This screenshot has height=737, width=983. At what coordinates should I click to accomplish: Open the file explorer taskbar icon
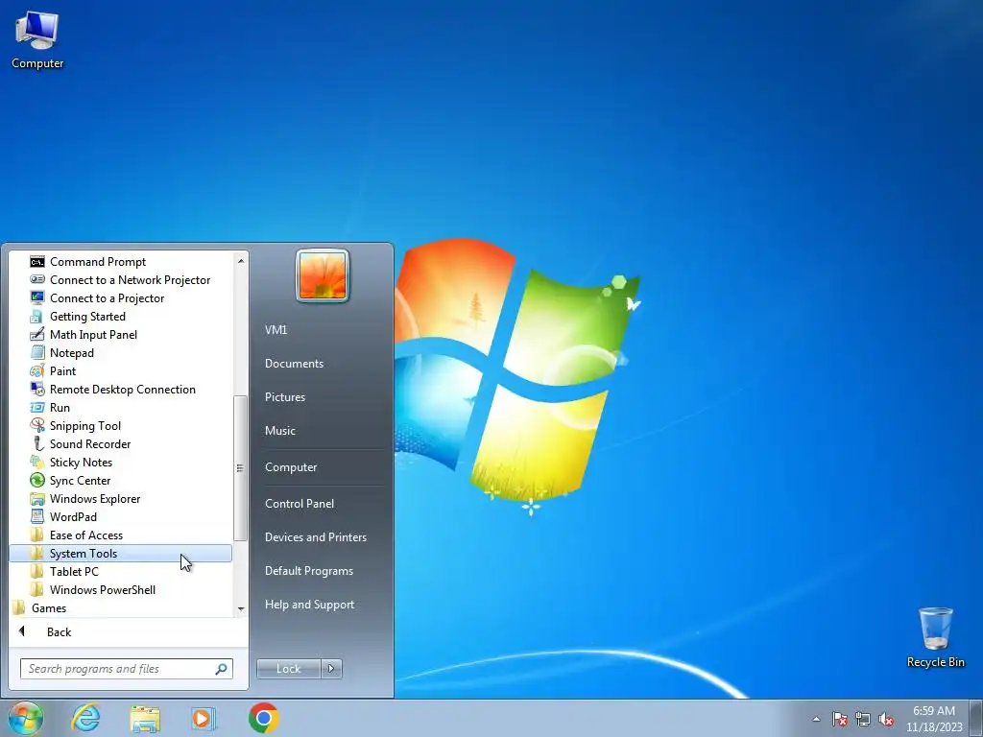coord(145,718)
